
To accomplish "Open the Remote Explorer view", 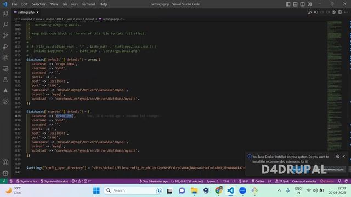I will click(x=5, y=68).
